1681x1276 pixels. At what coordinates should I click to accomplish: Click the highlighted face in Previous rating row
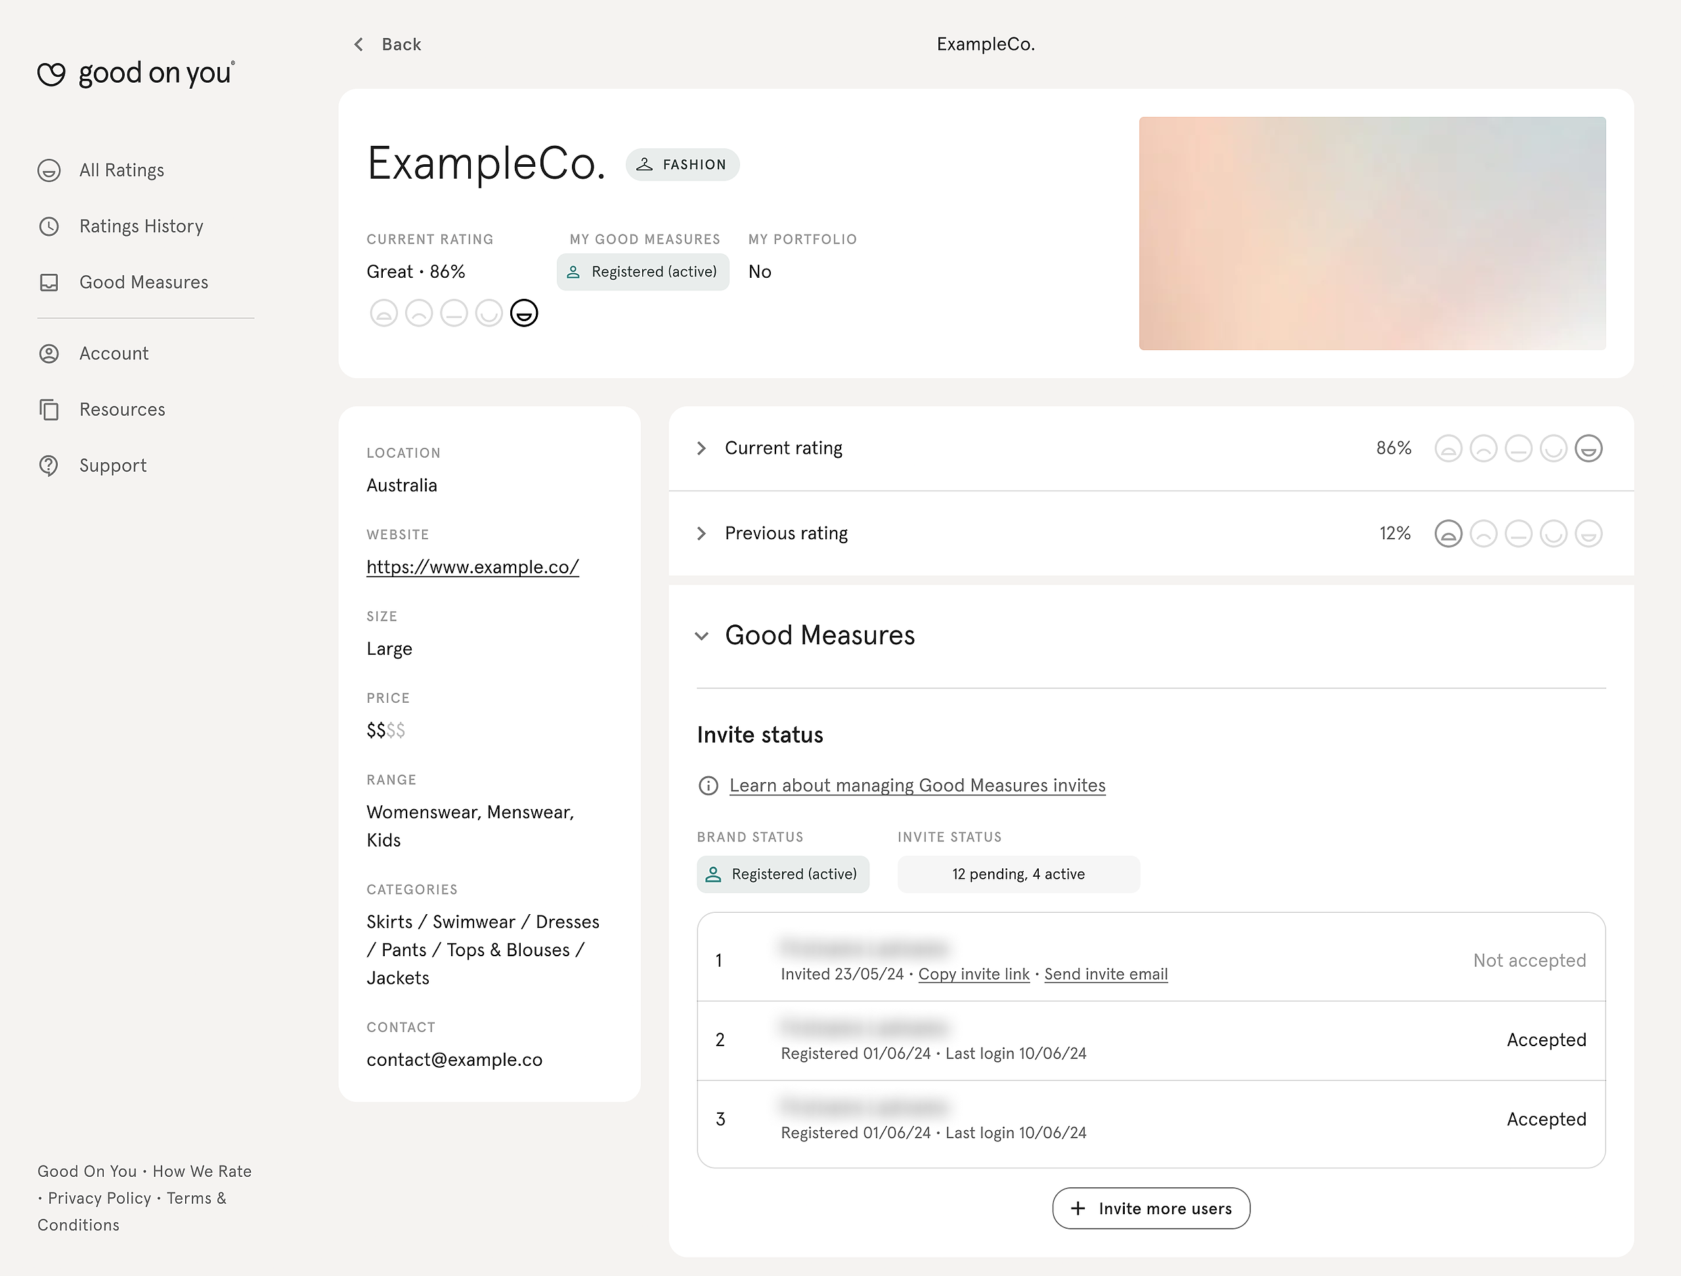click(1449, 533)
